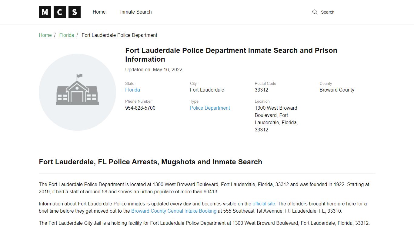The width and height of the screenshot is (414, 232).
Task: Open the Police Department type link
Action: [210, 108]
